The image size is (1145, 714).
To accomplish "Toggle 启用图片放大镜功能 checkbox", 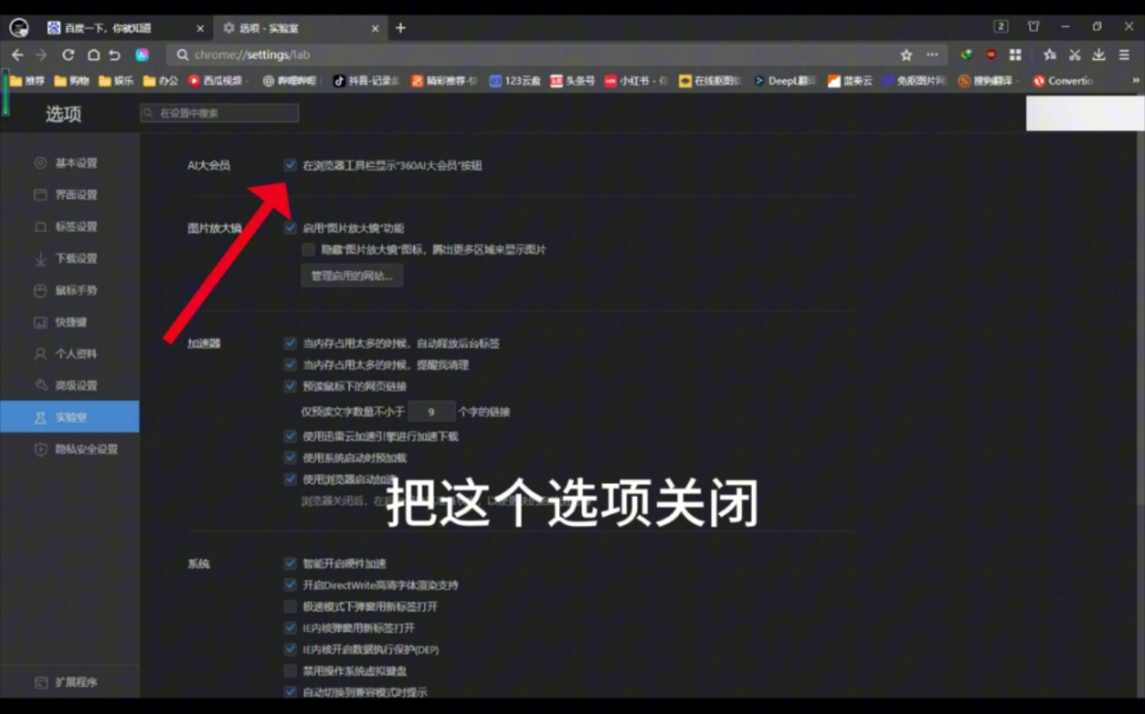I will [290, 228].
